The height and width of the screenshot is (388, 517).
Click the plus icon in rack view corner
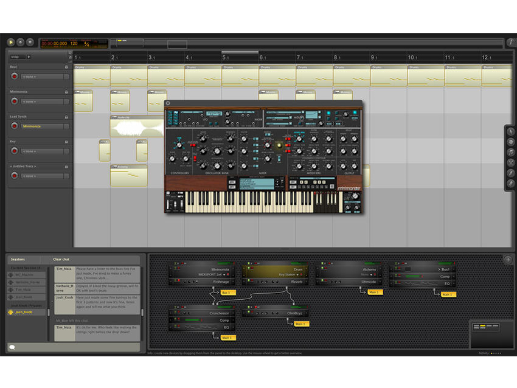click(508, 260)
